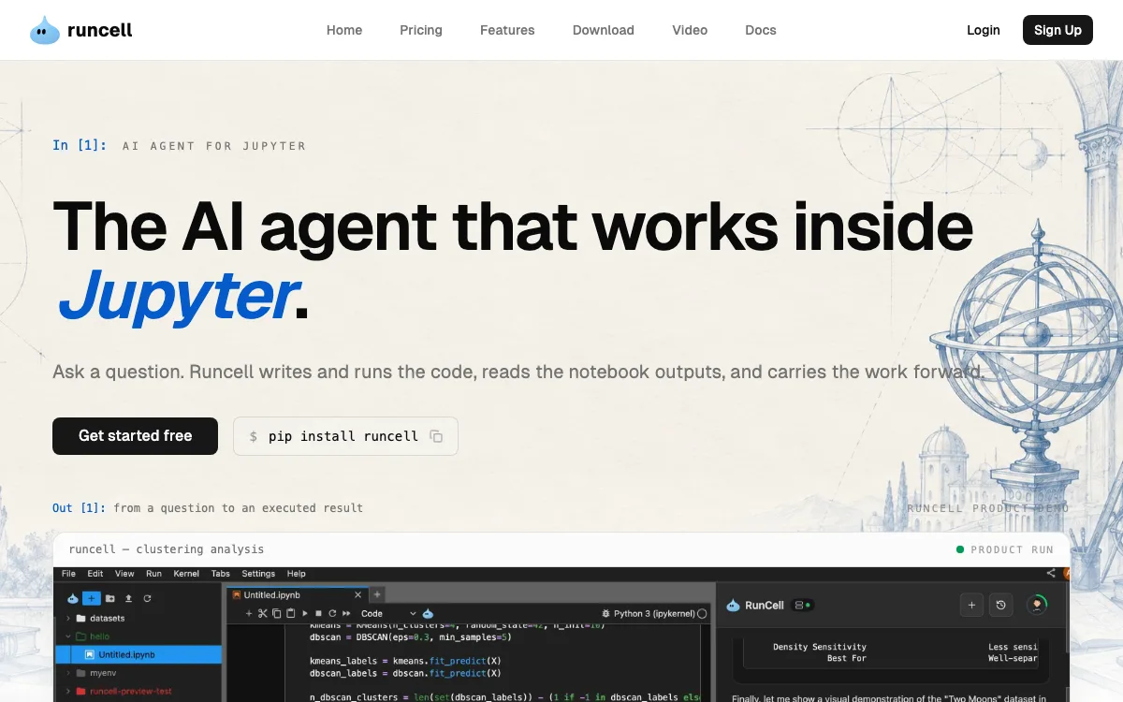The height and width of the screenshot is (702, 1123).
Task: Select Untitled.ipynb in the file browser tree
Action: pyautogui.click(x=139, y=654)
